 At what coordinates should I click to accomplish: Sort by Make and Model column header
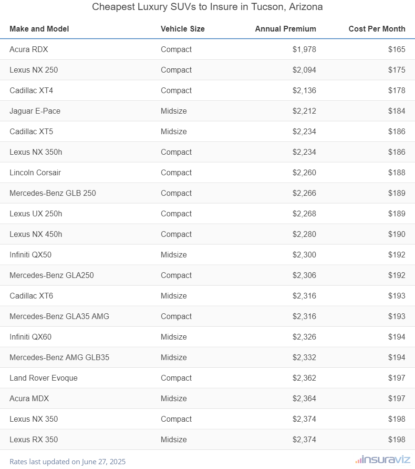click(x=39, y=29)
